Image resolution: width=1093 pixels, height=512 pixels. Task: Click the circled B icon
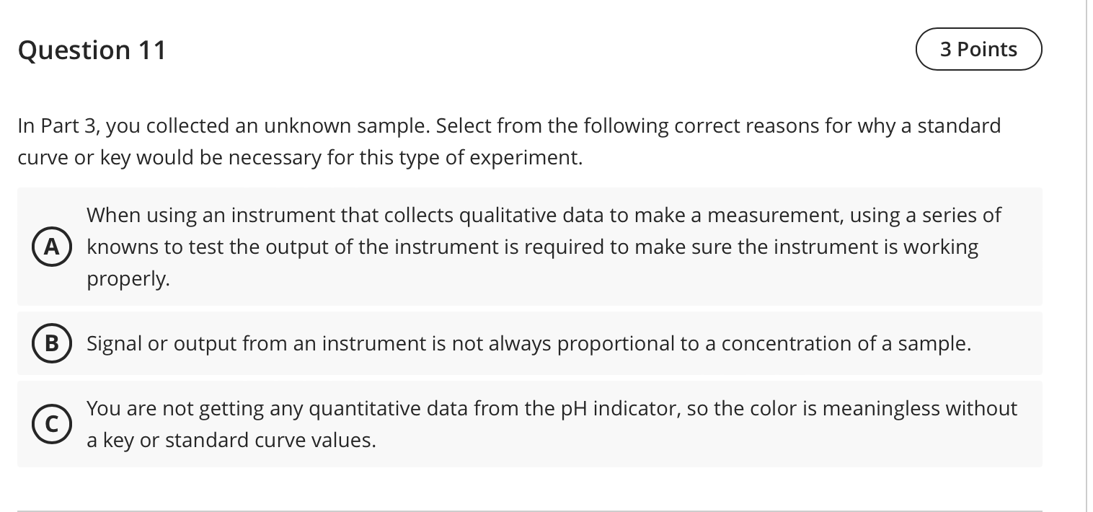pyautogui.click(x=52, y=343)
